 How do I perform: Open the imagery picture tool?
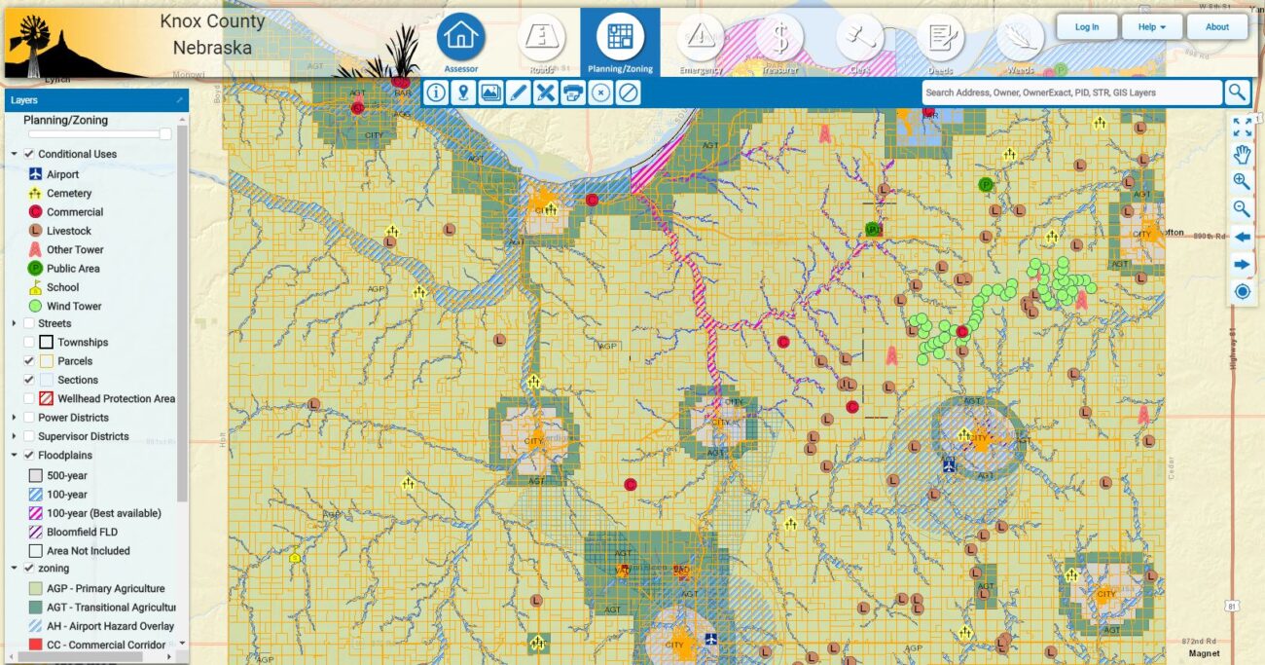coord(490,93)
